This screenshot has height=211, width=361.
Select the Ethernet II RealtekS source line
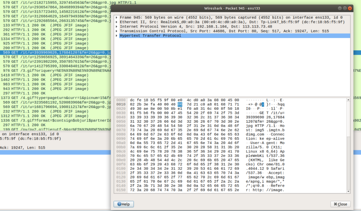(x=232, y=22)
